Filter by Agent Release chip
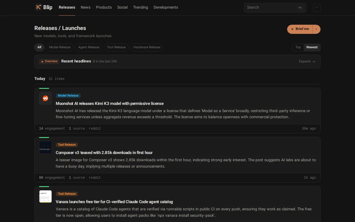The width and height of the screenshot is (355, 222). [89, 47]
